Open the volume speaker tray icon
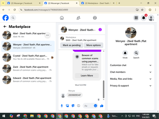 (x=133, y=116)
